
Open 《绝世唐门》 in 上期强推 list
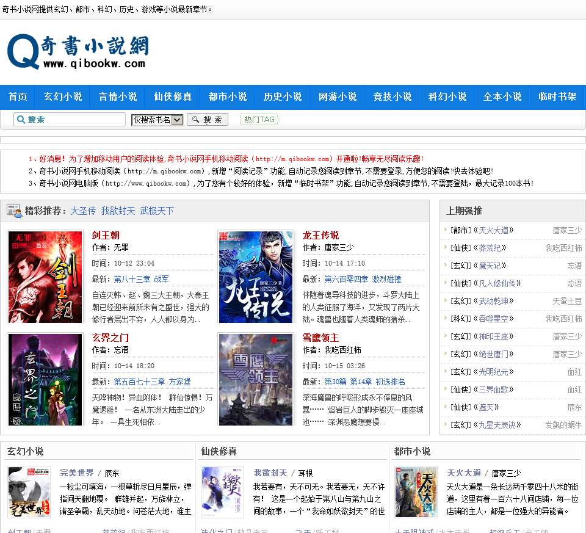pyautogui.click(x=494, y=354)
